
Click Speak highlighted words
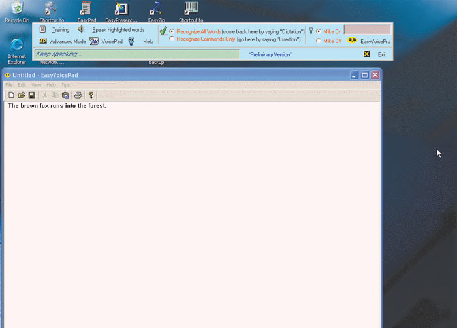pyautogui.click(x=118, y=30)
